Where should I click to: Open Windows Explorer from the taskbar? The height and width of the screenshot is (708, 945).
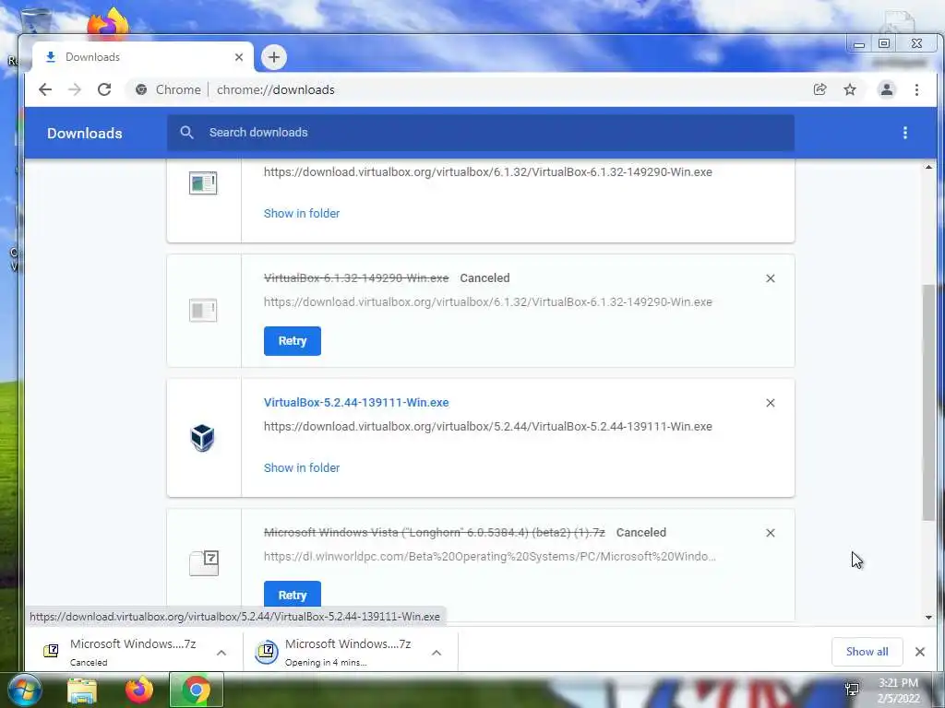tap(82, 690)
